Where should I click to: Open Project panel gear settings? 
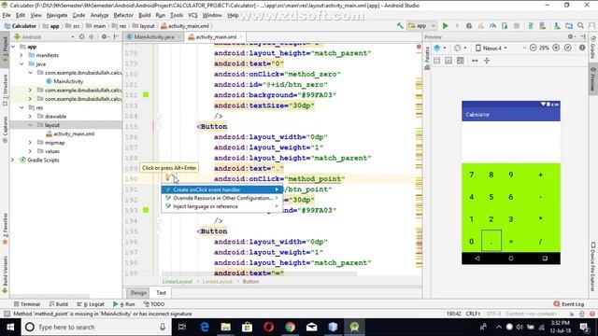point(104,37)
